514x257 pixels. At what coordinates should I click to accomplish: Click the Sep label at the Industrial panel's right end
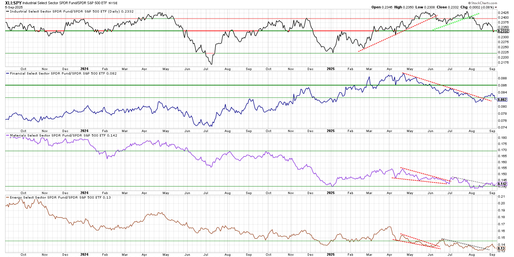pos(492,69)
